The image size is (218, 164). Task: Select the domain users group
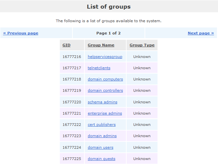click(100, 147)
